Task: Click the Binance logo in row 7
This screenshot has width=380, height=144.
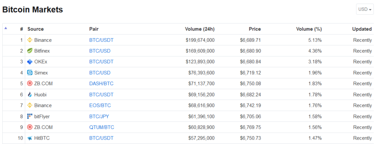Action: click(x=30, y=106)
